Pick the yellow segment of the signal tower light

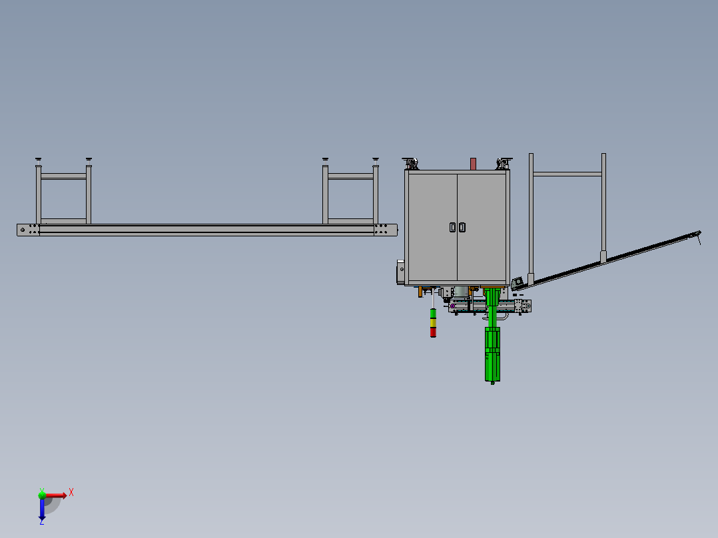pyautogui.click(x=433, y=322)
